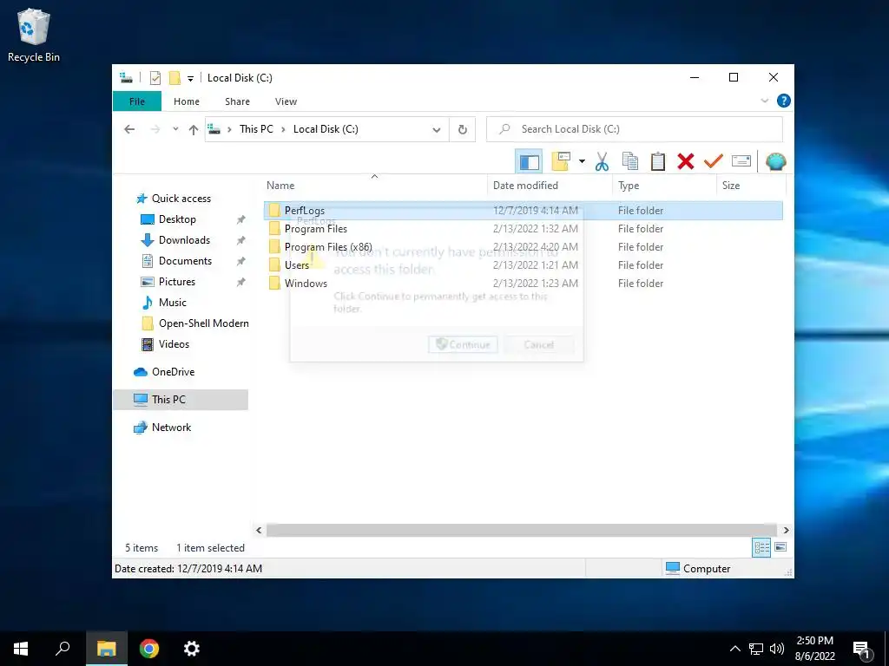
Task: Go up one level with the Up arrow
Action: point(194,130)
